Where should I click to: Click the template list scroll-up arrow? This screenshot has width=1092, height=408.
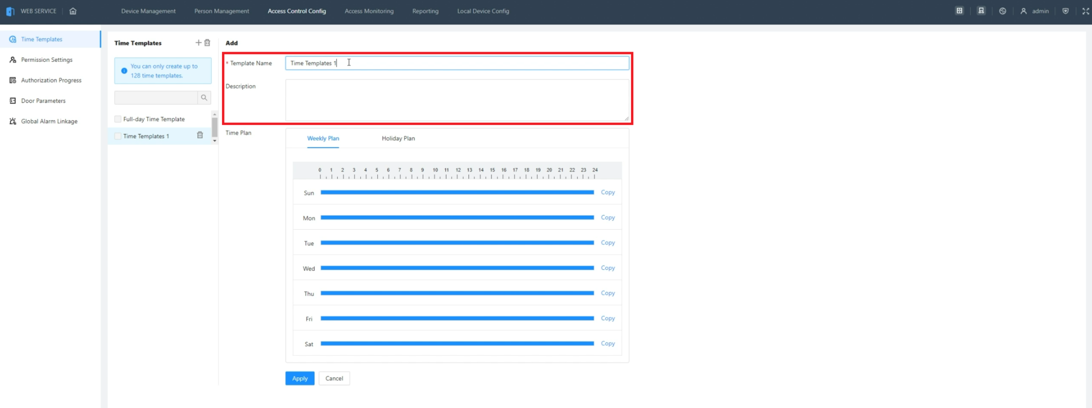[215, 114]
